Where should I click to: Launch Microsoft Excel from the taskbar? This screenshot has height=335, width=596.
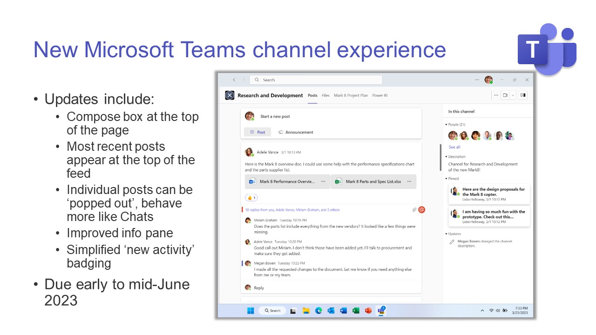[355, 310]
